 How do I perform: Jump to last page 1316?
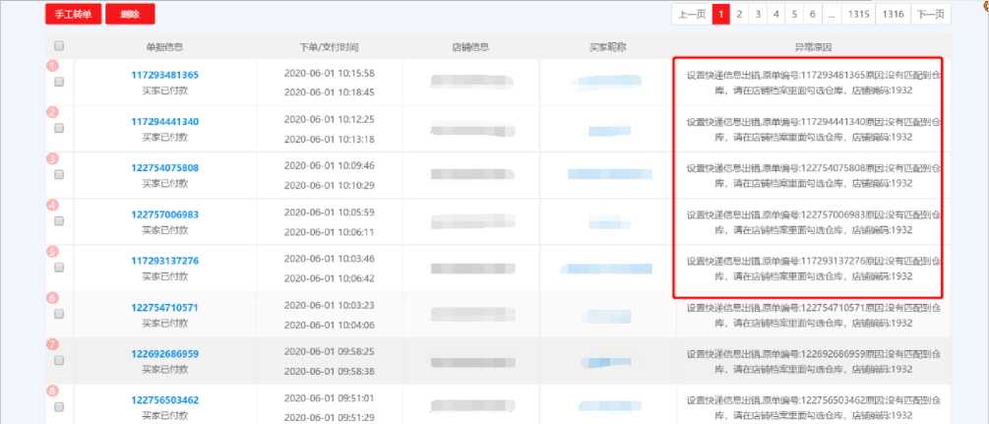coord(894,14)
